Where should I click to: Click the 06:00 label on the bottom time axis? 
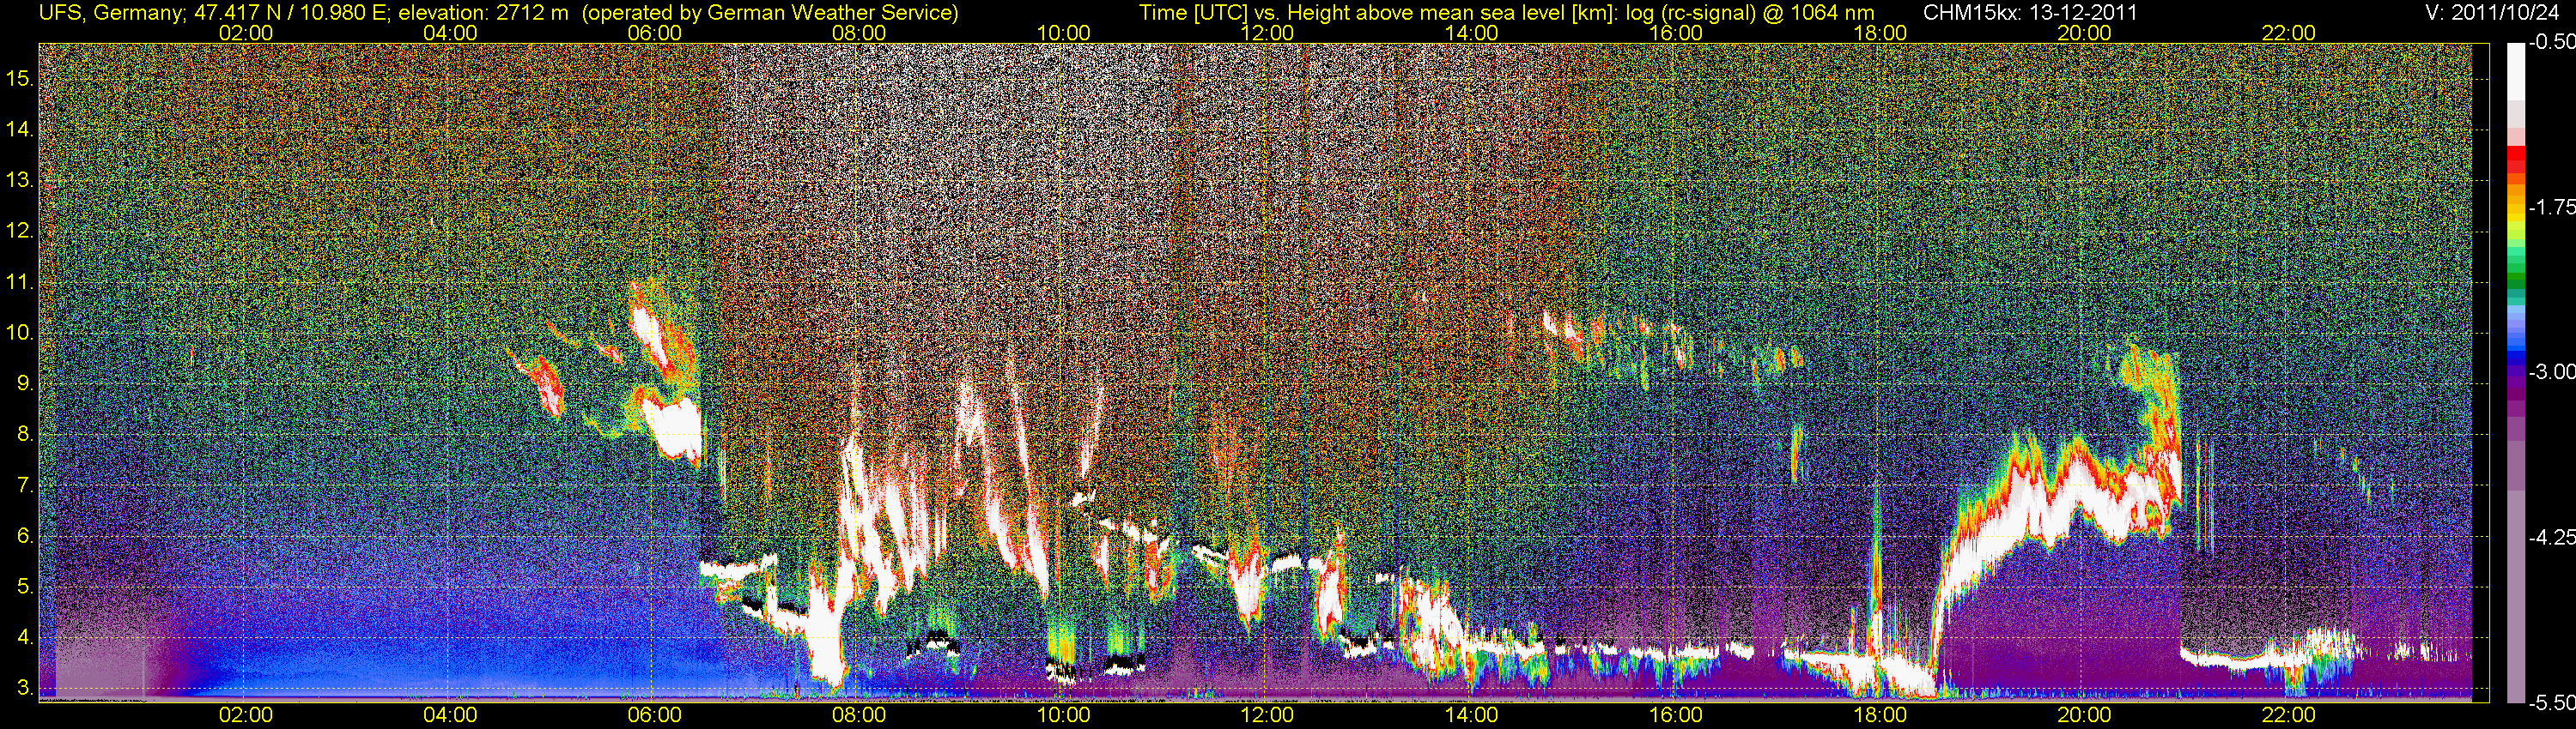point(655,715)
